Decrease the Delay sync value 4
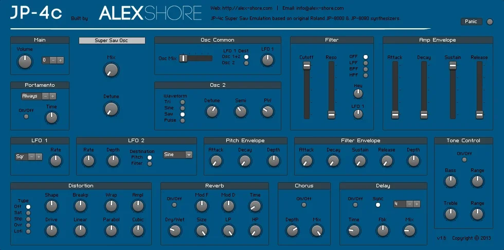The image size is (504, 250). click(x=409, y=204)
